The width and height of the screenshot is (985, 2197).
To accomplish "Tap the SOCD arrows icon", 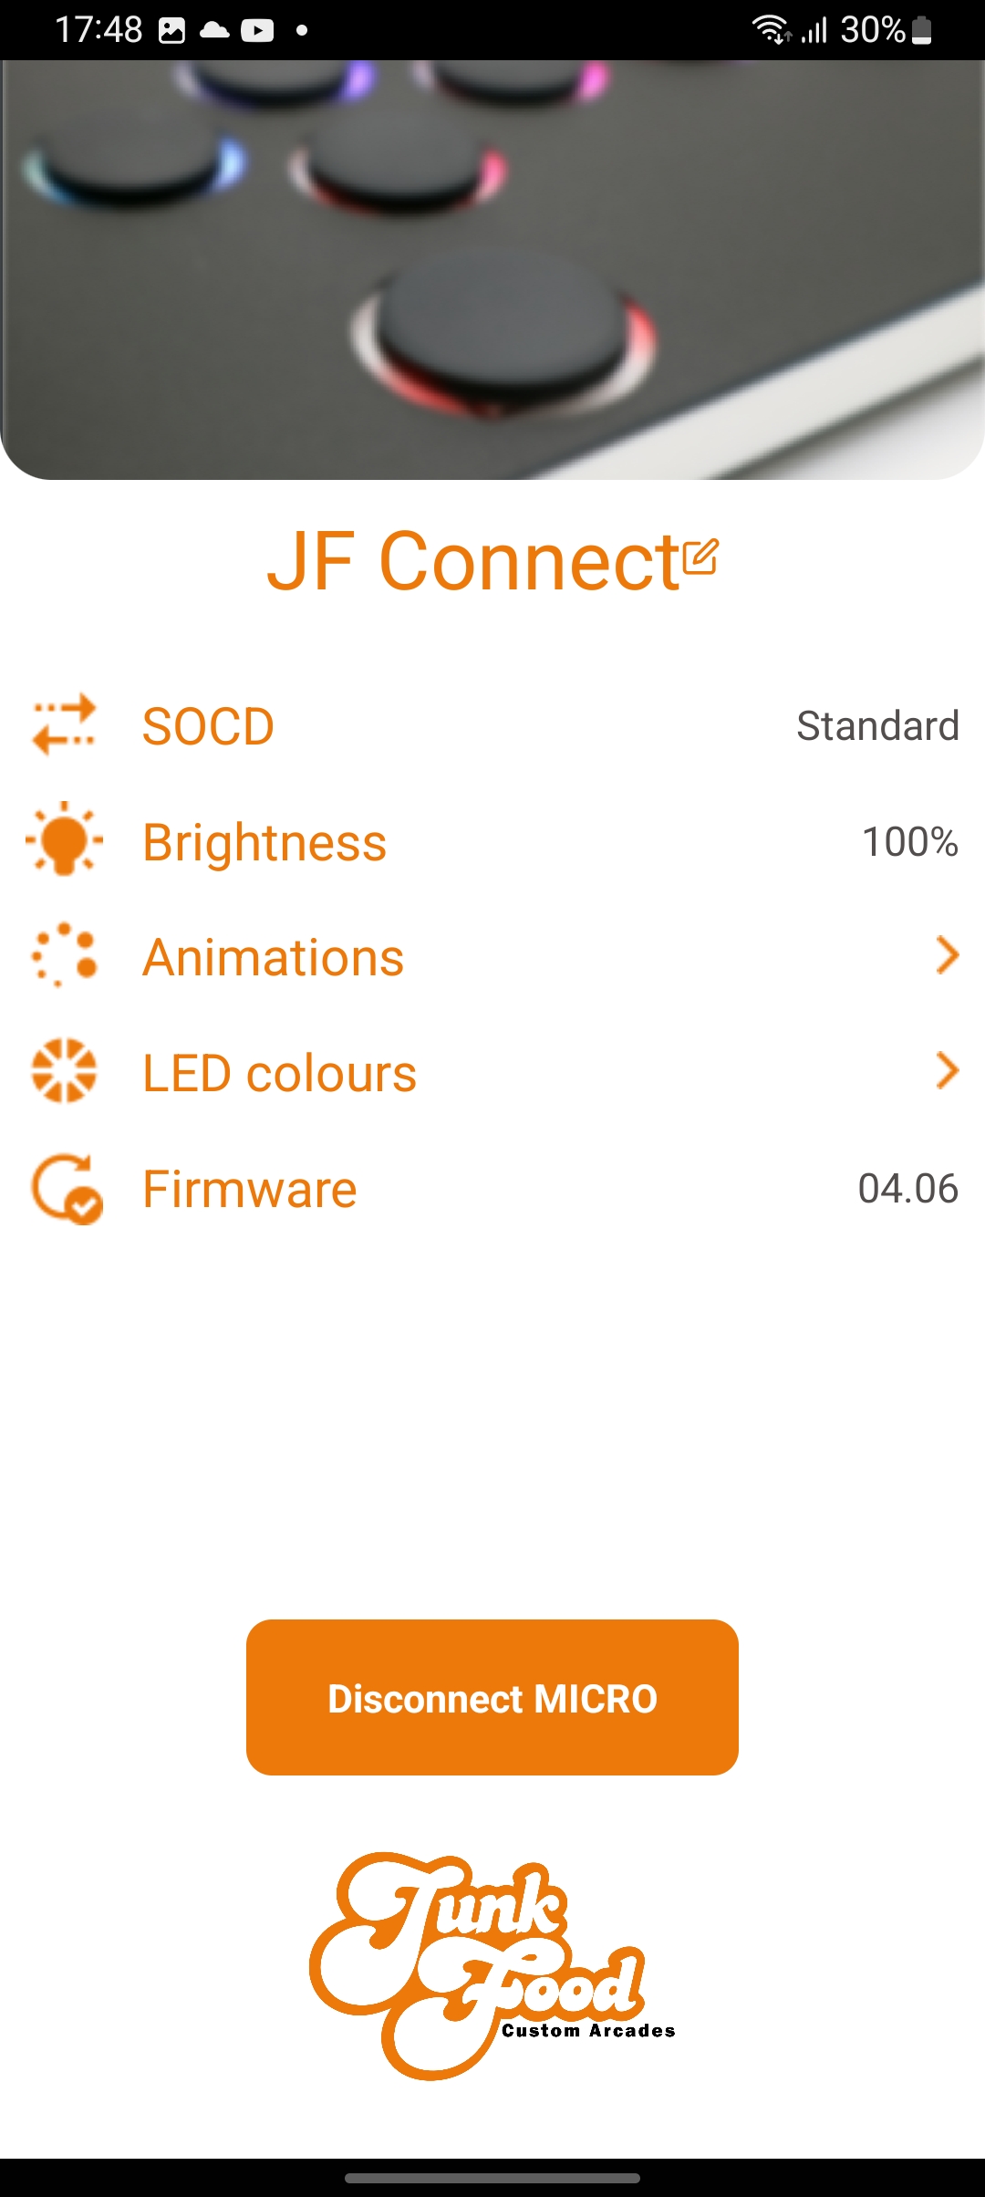I will pyautogui.click(x=64, y=725).
